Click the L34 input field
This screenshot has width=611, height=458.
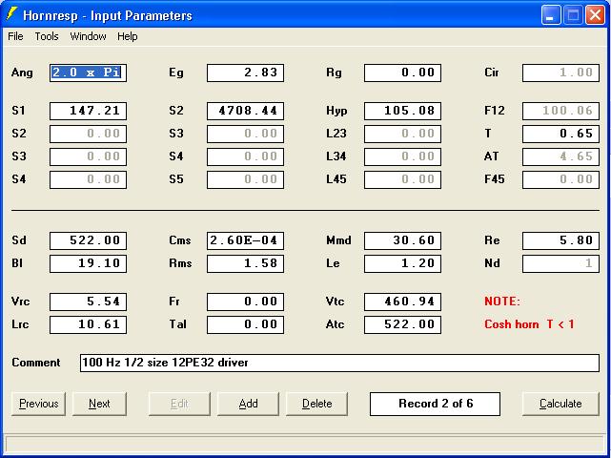click(x=402, y=156)
